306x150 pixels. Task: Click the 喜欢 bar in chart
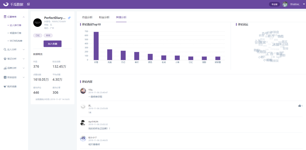coord(137,56)
